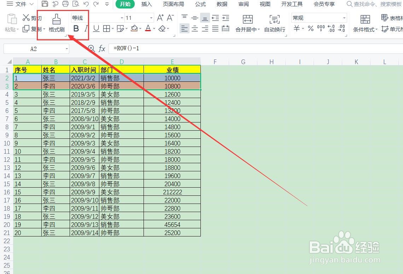Open the Member Exclusive (会员专享) tab
Screen dimensions: 403x274
tap(324, 4)
